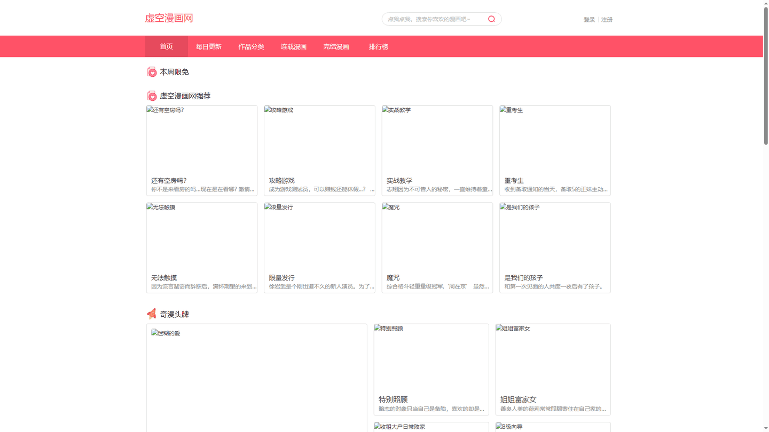Click description starting 善良人美的荷莉
This screenshot has height=432, width=769.
(553, 409)
